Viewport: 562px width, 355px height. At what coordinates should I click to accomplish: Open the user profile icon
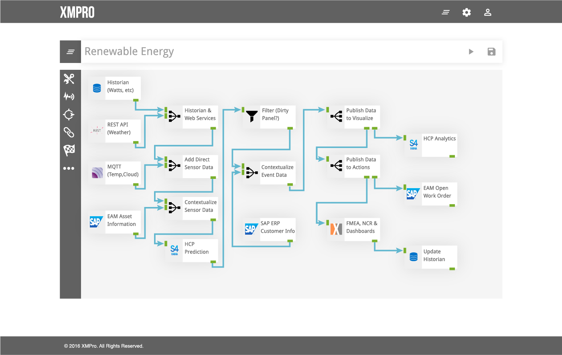[x=487, y=12]
